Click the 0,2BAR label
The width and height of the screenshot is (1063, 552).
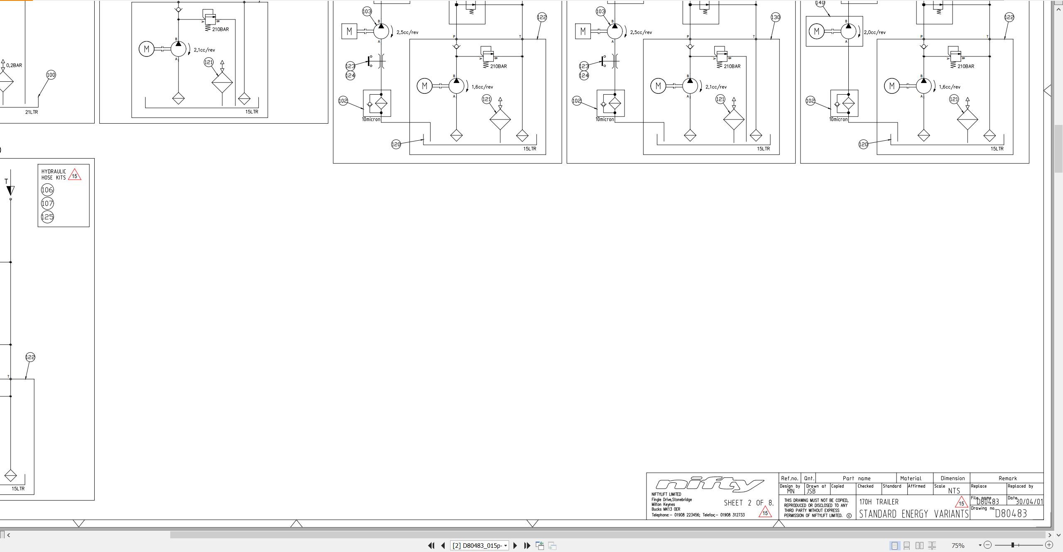point(14,65)
